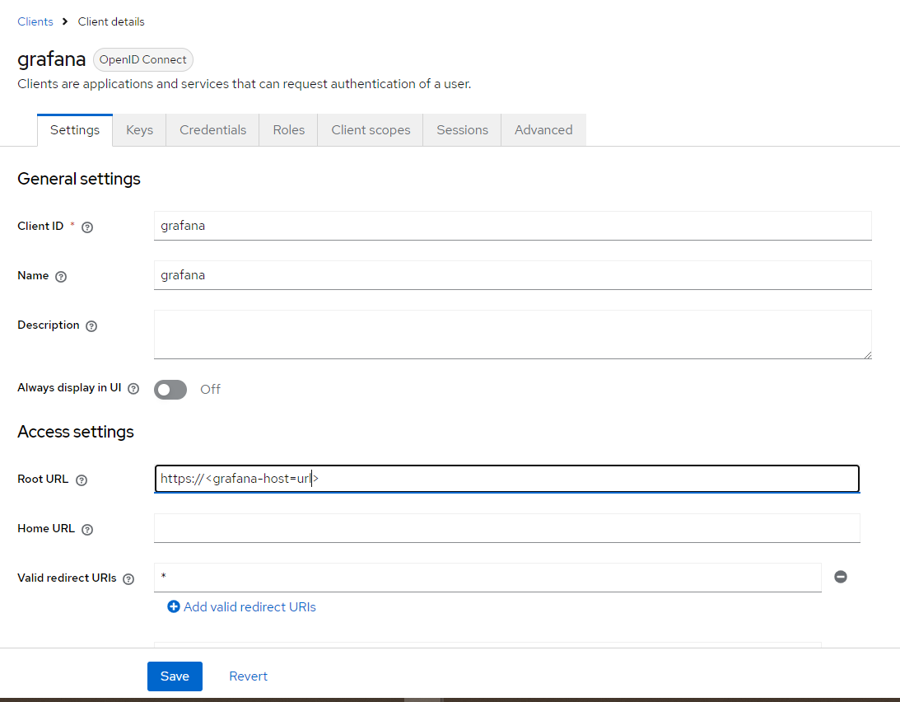Go to the Client scopes tab
Image resolution: width=900 pixels, height=702 pixels.
tap(371, 130)
